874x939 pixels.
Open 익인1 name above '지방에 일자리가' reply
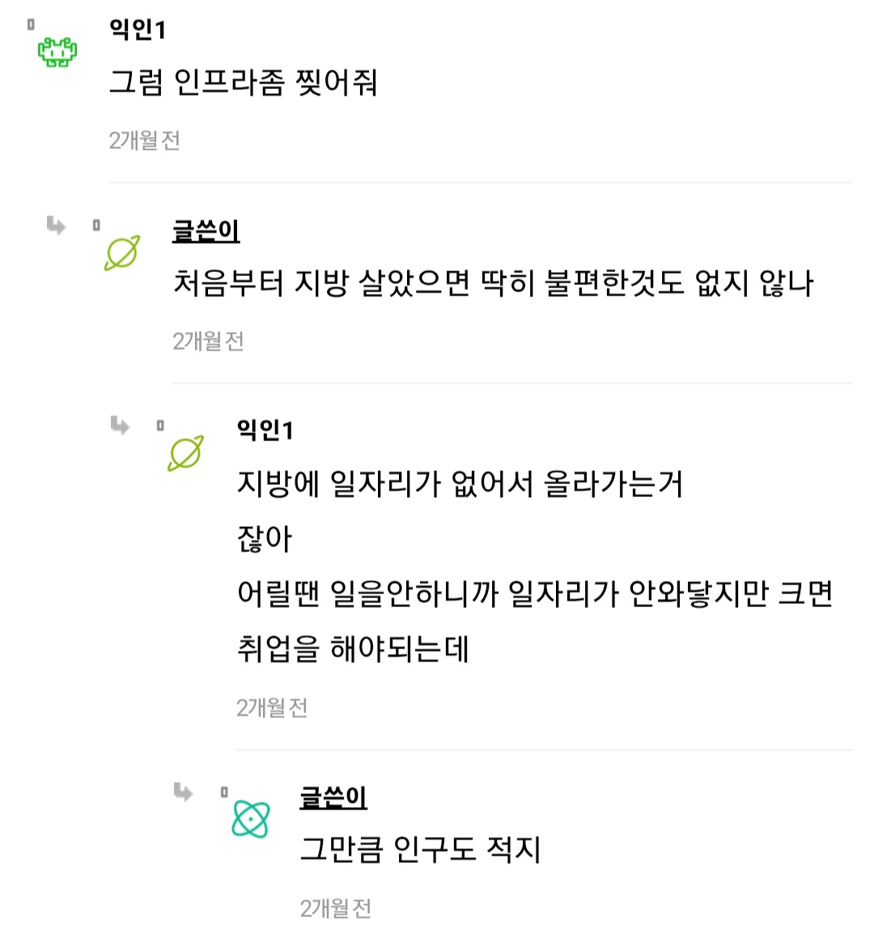click(265, 431)
